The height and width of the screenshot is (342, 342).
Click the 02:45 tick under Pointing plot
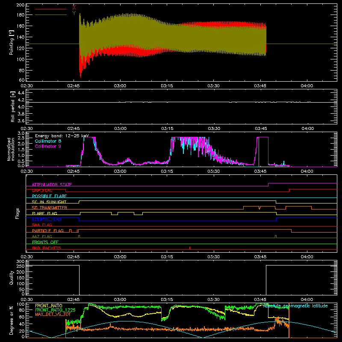coord(73,86)
